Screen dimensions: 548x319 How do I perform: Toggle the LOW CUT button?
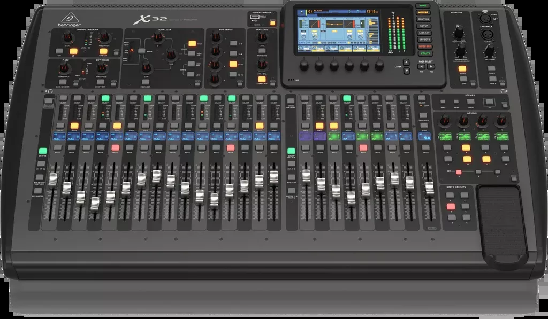point(103,51)
